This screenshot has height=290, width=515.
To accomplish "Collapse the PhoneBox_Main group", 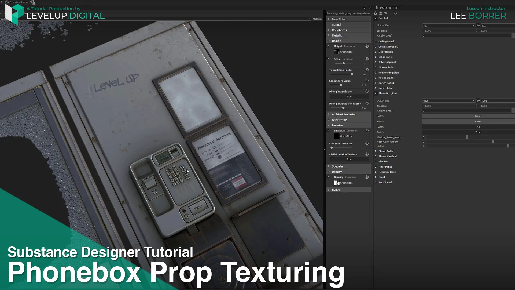I will point(376,93).
